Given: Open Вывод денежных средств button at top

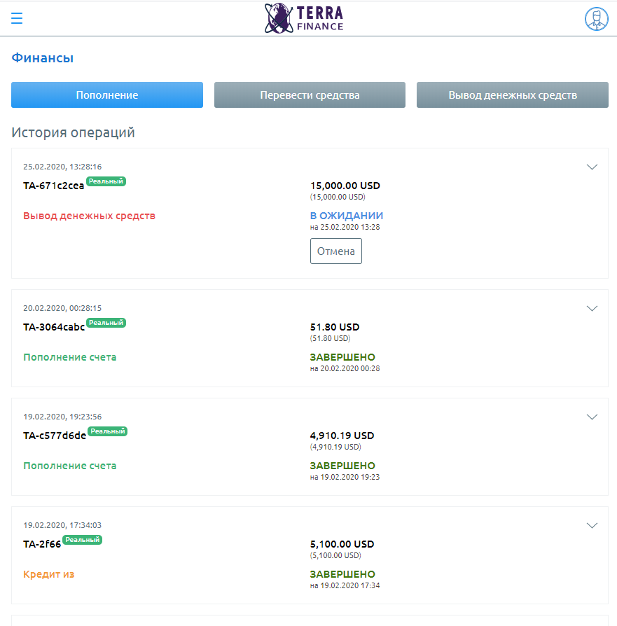Looking at the screenshot, I should tap(513, 95).
